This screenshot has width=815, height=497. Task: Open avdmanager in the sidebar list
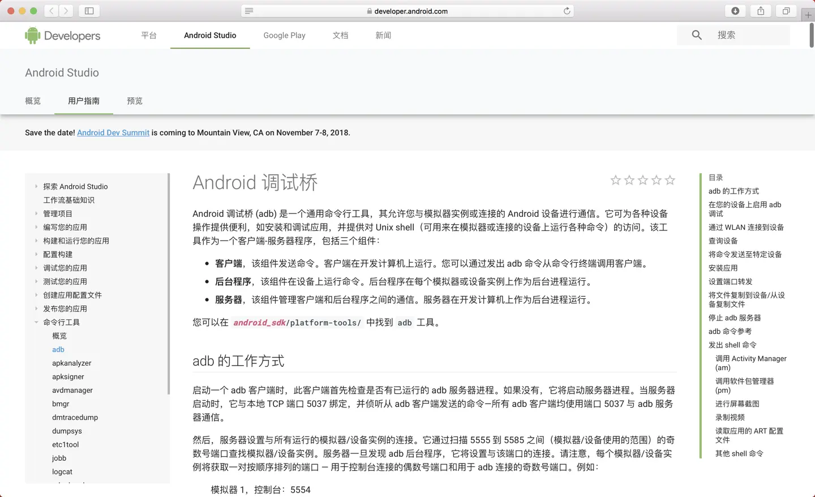pyautogui.click(x=72, y=390)
